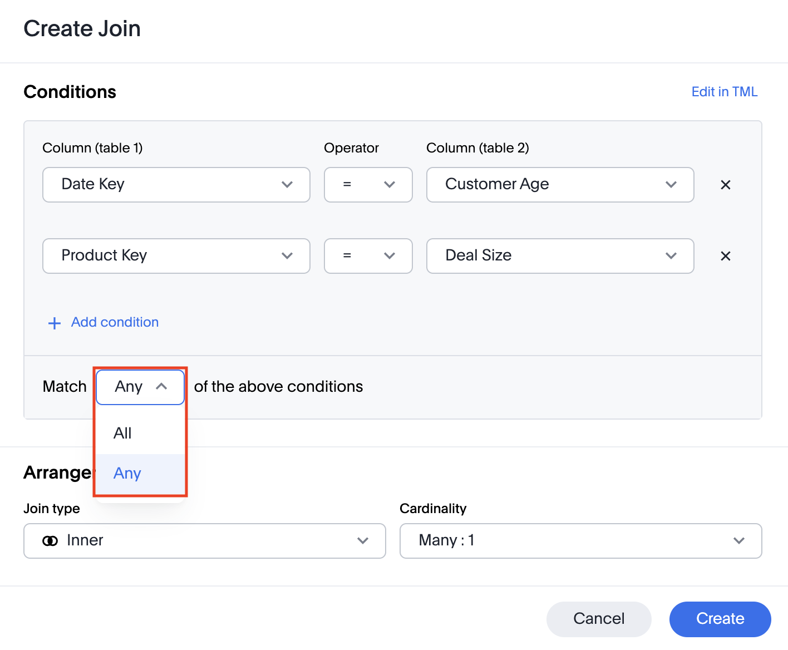Click the Inner join overlapping circles icon
This screenshot has width=788, height=650.
point(50,541)
